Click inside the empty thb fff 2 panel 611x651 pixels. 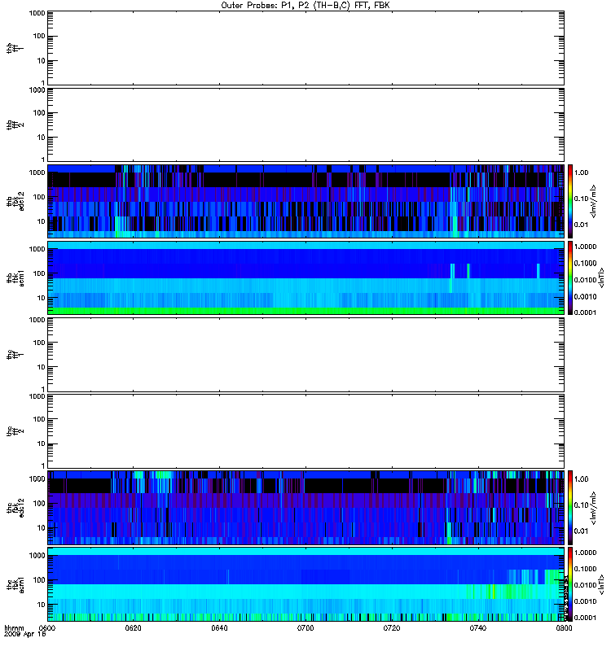tap(305, 125)
